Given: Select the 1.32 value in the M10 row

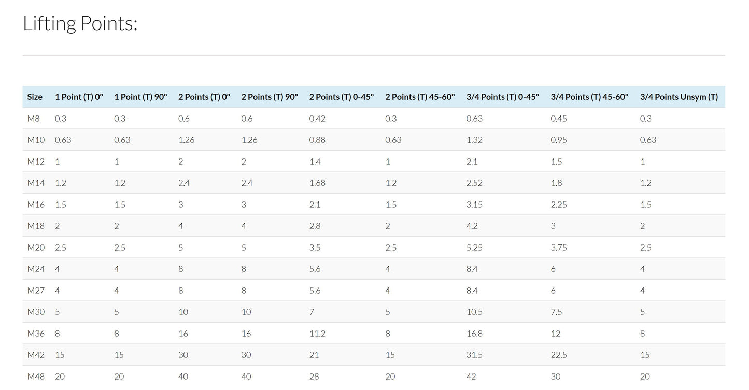Looking at the screenshot, I should click(x=474, y=140).
